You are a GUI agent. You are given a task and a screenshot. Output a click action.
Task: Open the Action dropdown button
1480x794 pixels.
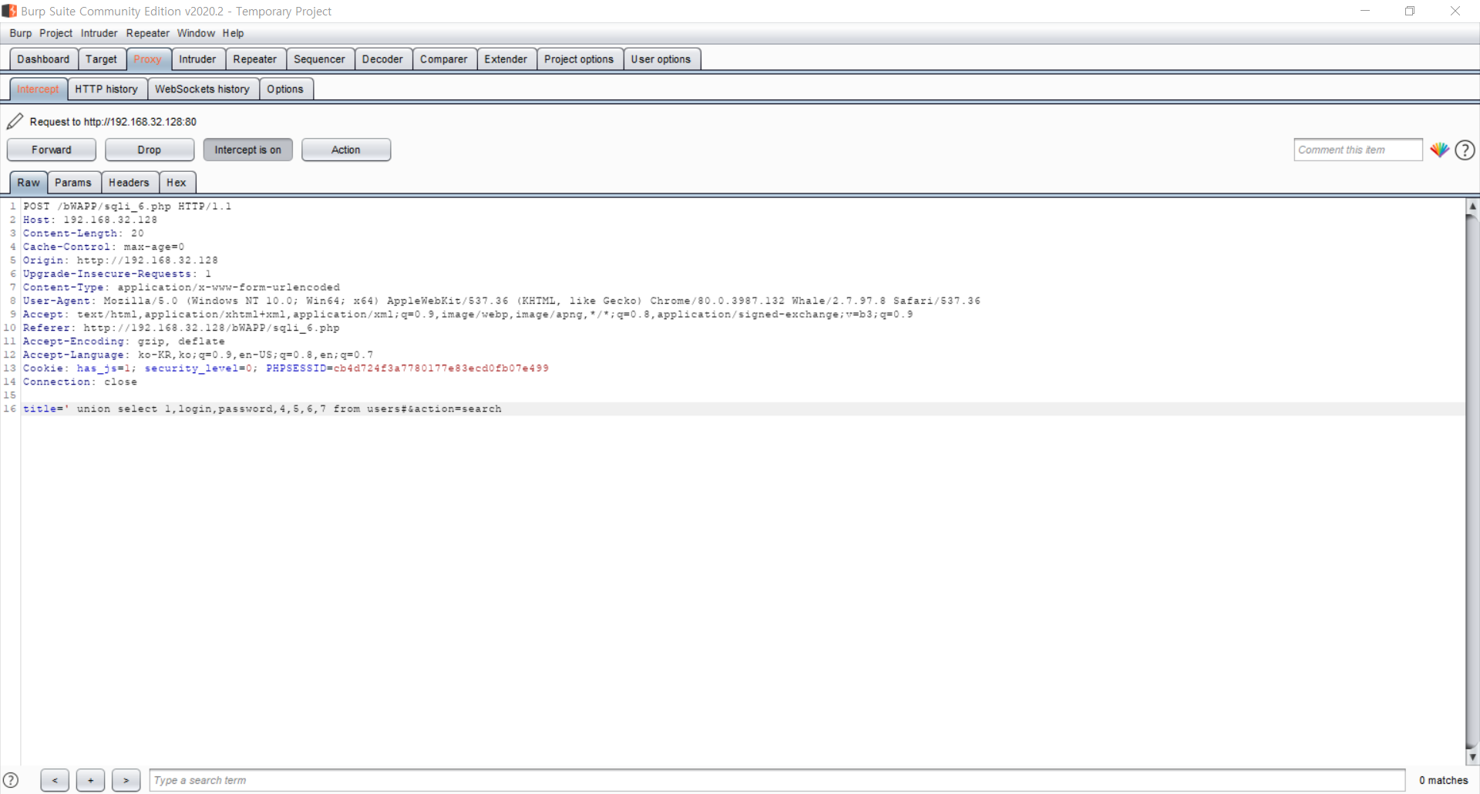346,150
